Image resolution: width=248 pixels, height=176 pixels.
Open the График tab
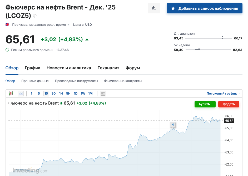33,68
